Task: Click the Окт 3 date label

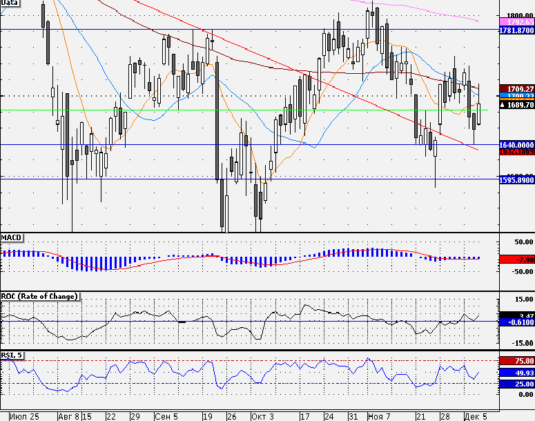Action: 263,417
